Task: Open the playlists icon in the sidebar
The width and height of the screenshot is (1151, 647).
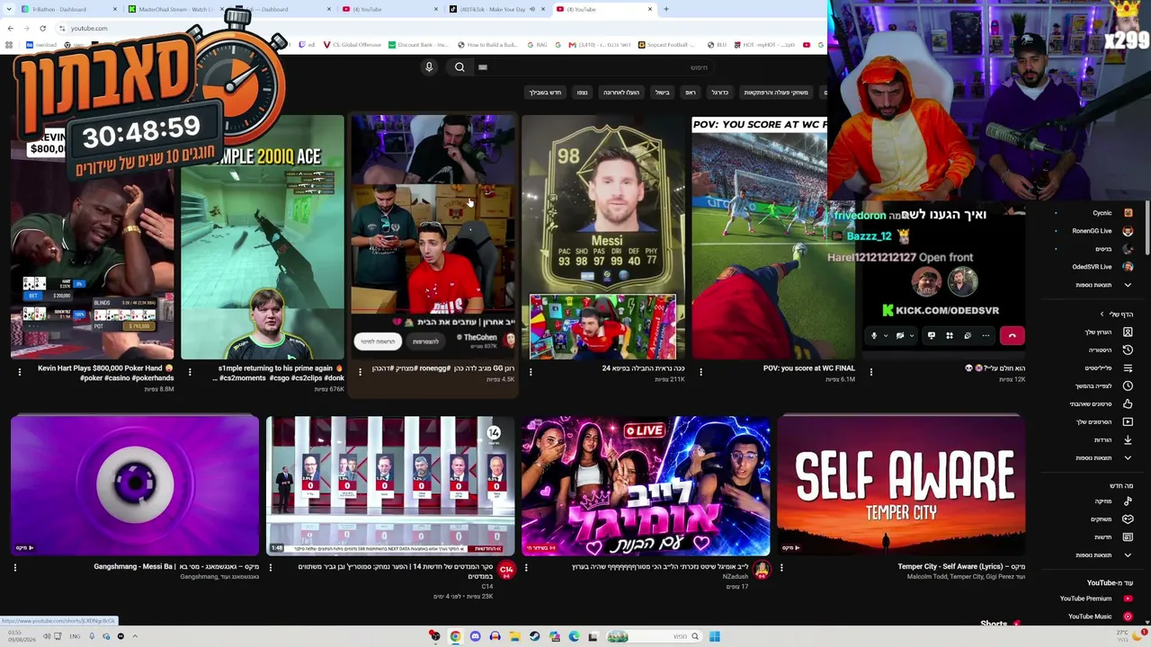Action: tap(1128, 368)
